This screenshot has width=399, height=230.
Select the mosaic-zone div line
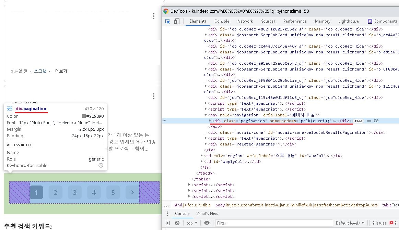(x=297, y=132)
